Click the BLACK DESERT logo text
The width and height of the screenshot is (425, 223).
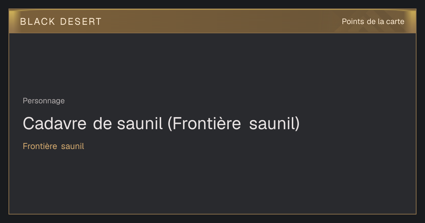click(x=61, y=22)
